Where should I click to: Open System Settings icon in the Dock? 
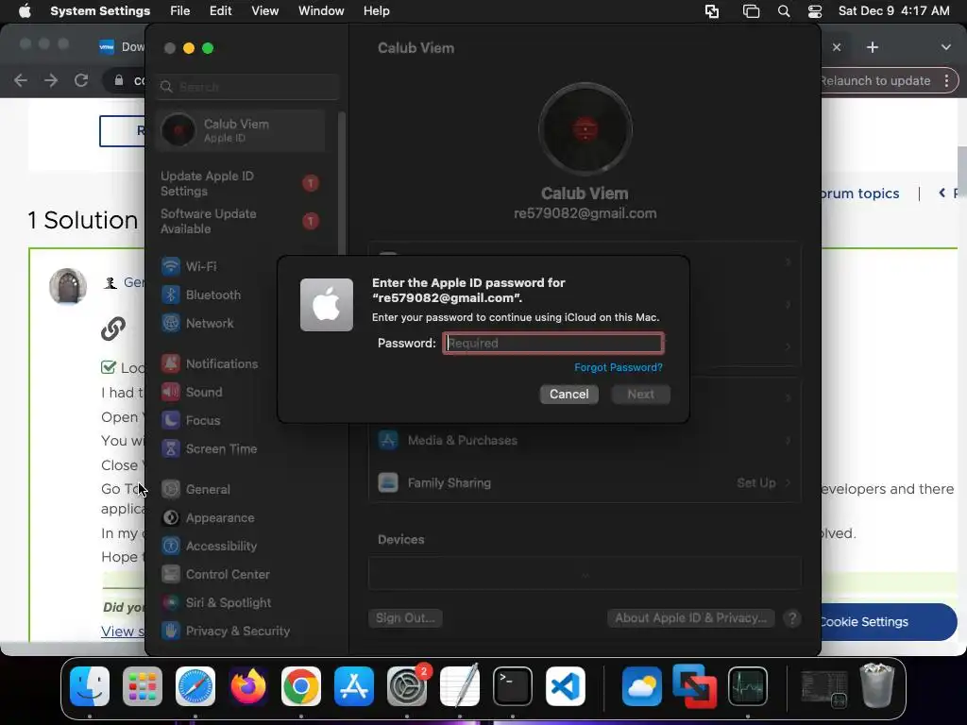(x=407, y=686)
